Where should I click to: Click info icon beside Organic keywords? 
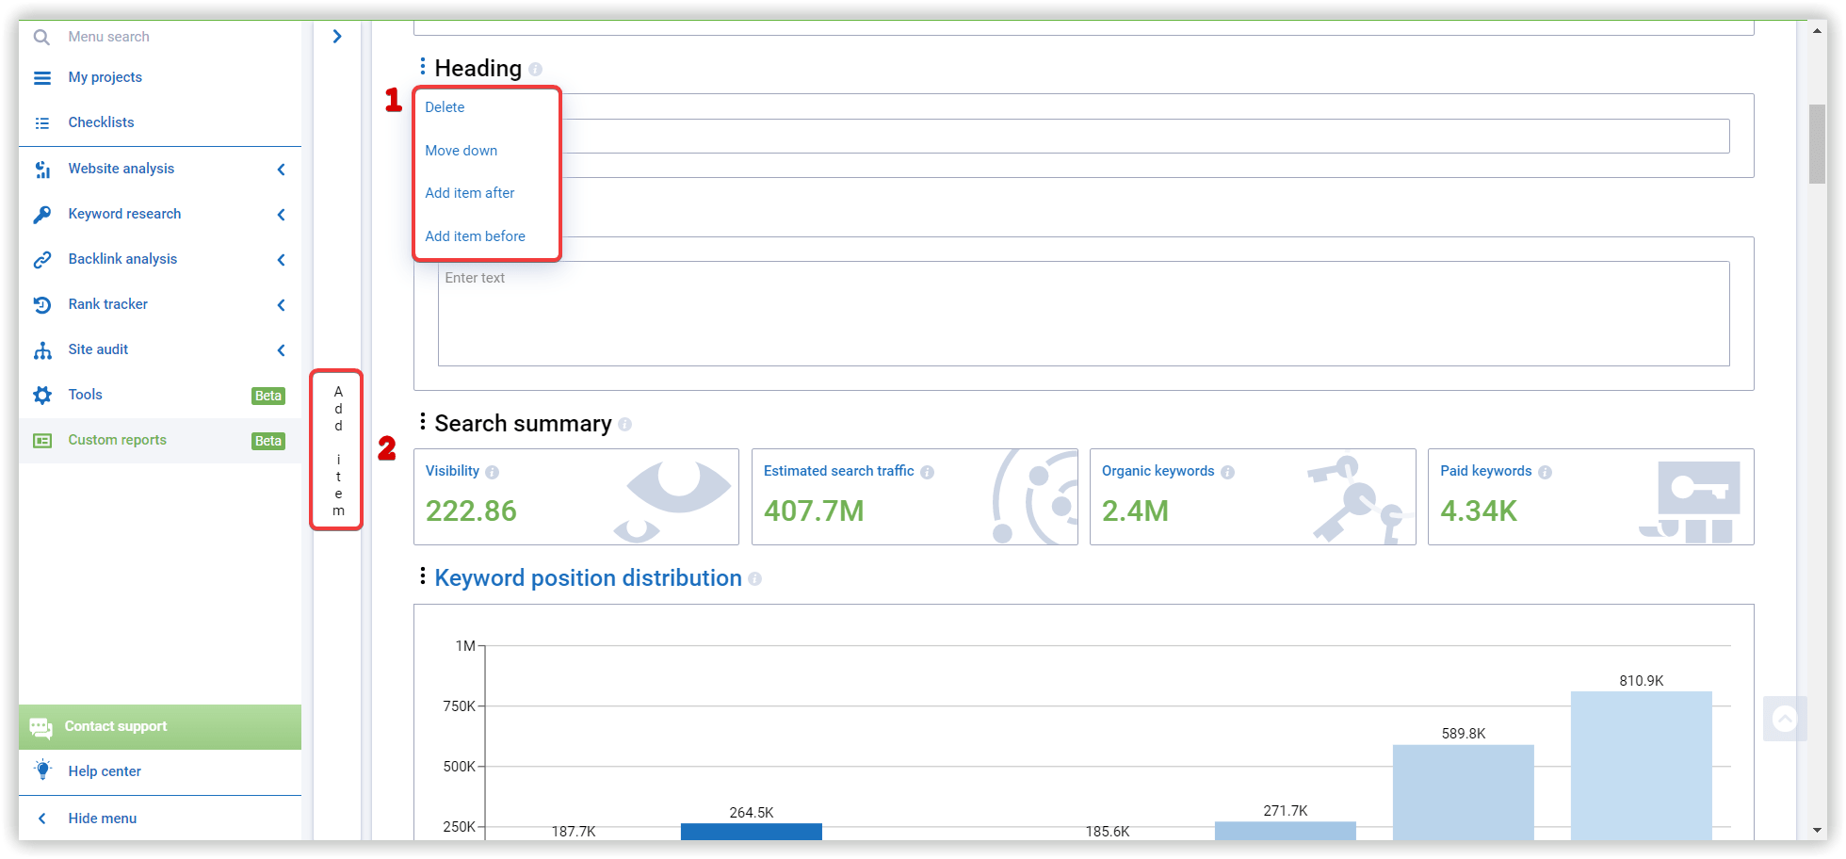[x=1227, y=472]
